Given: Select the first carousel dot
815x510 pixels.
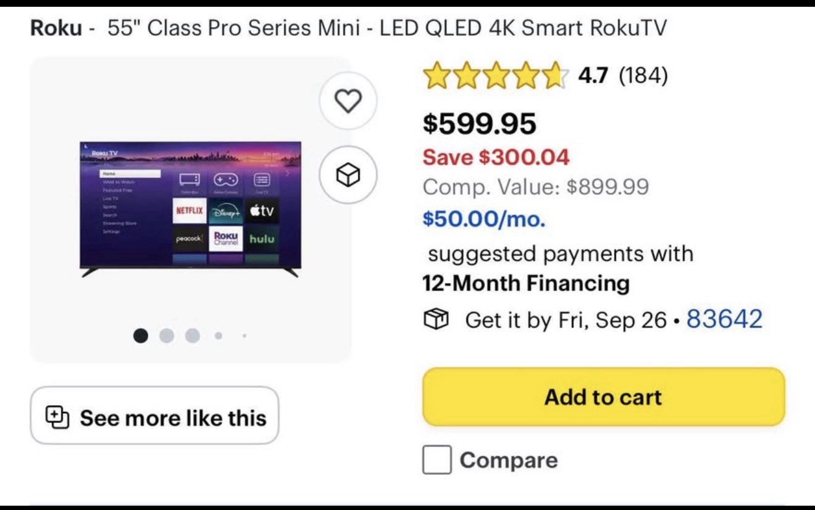Looking at the screenshot, I should [141, 335].
